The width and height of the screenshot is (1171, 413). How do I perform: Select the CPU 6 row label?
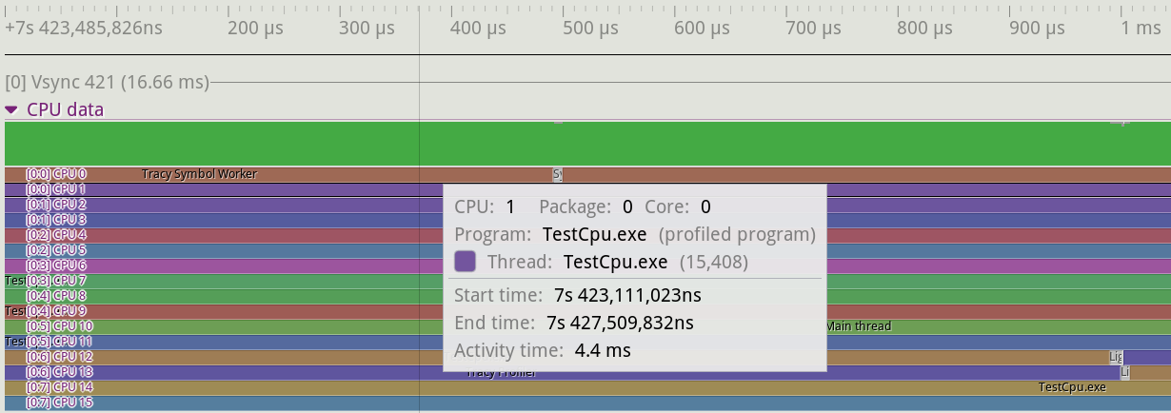pyautogui.click(x=56, y=265)
